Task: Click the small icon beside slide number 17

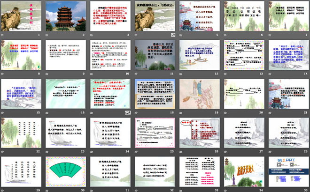Action: click(x=128, y=112)
